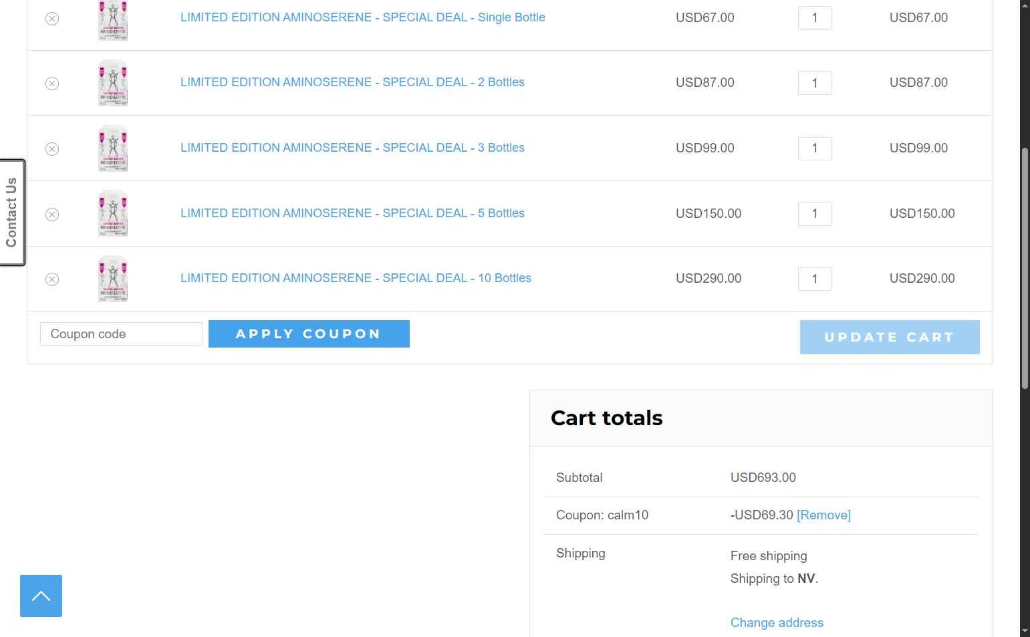Open AMINOSERENE 3 Bottles product link
The width and height of the screenshot is (1030, 637).
click(352, 148)
